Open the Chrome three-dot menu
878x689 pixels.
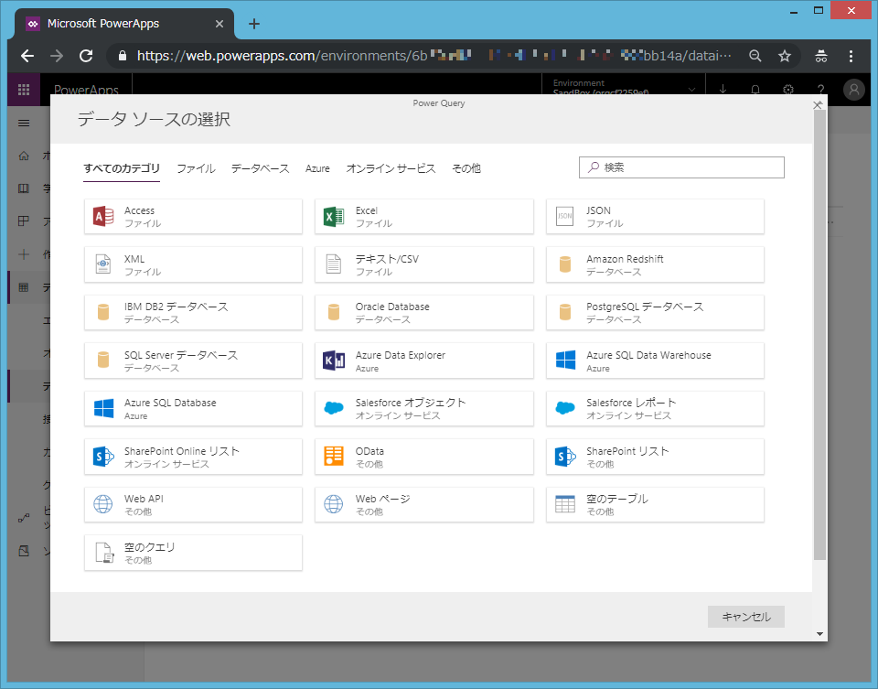(x=851, y=56)
